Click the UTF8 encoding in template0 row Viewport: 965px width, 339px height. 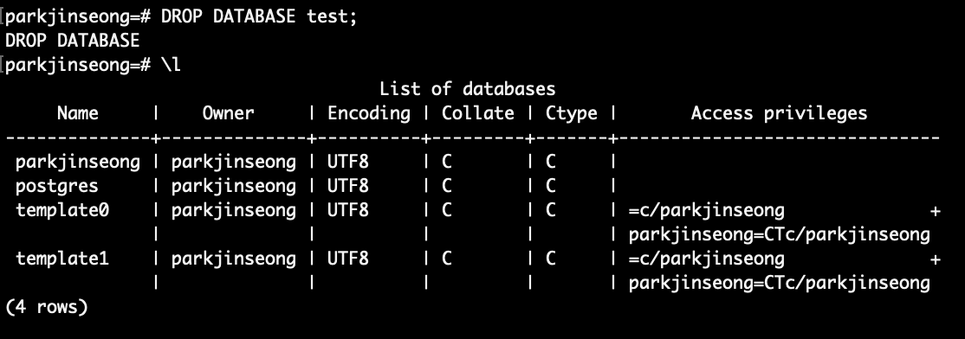pyautogui.click(x=347, y=210)
